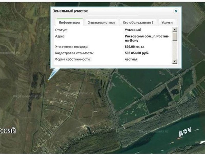Open the Услуги tab
Viewport: 205px width, 154px height.
pyautogui.click(x=167, y=22)
